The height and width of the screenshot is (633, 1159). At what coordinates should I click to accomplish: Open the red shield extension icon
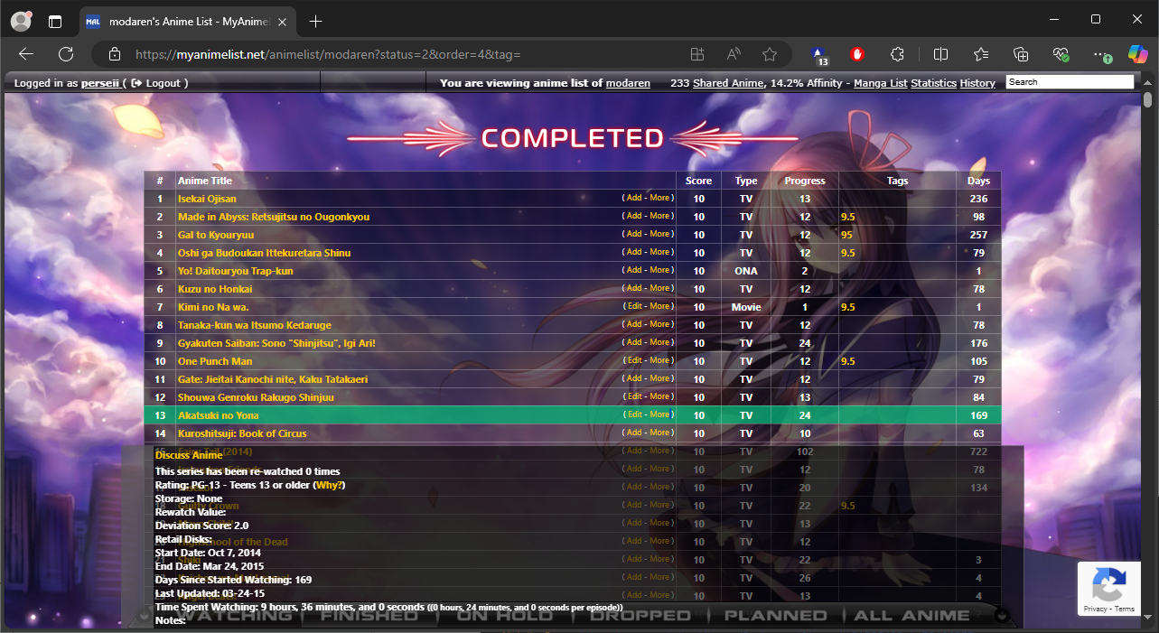pos(858,54)
